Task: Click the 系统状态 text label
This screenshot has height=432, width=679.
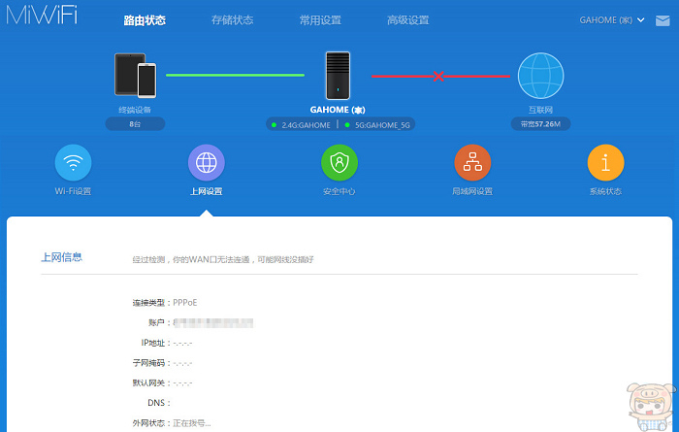Action: tap(606, 191)
